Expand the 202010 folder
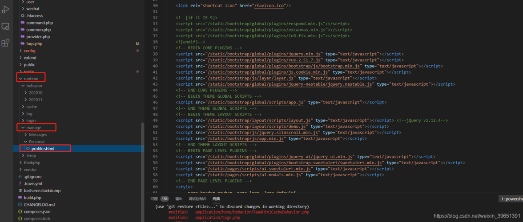523x222 pixels. (x=25, y=92)
